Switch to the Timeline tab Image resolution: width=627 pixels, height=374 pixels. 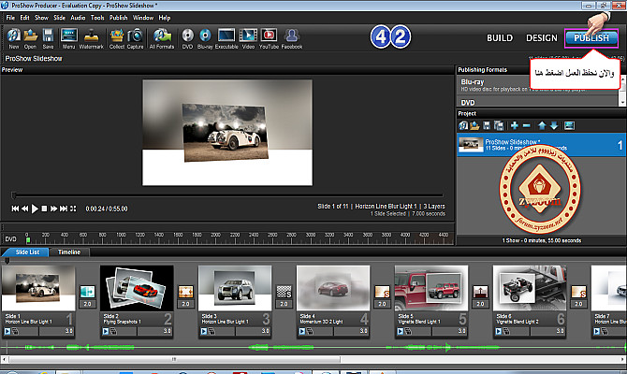pyautogui.click(x=68, y=252)
